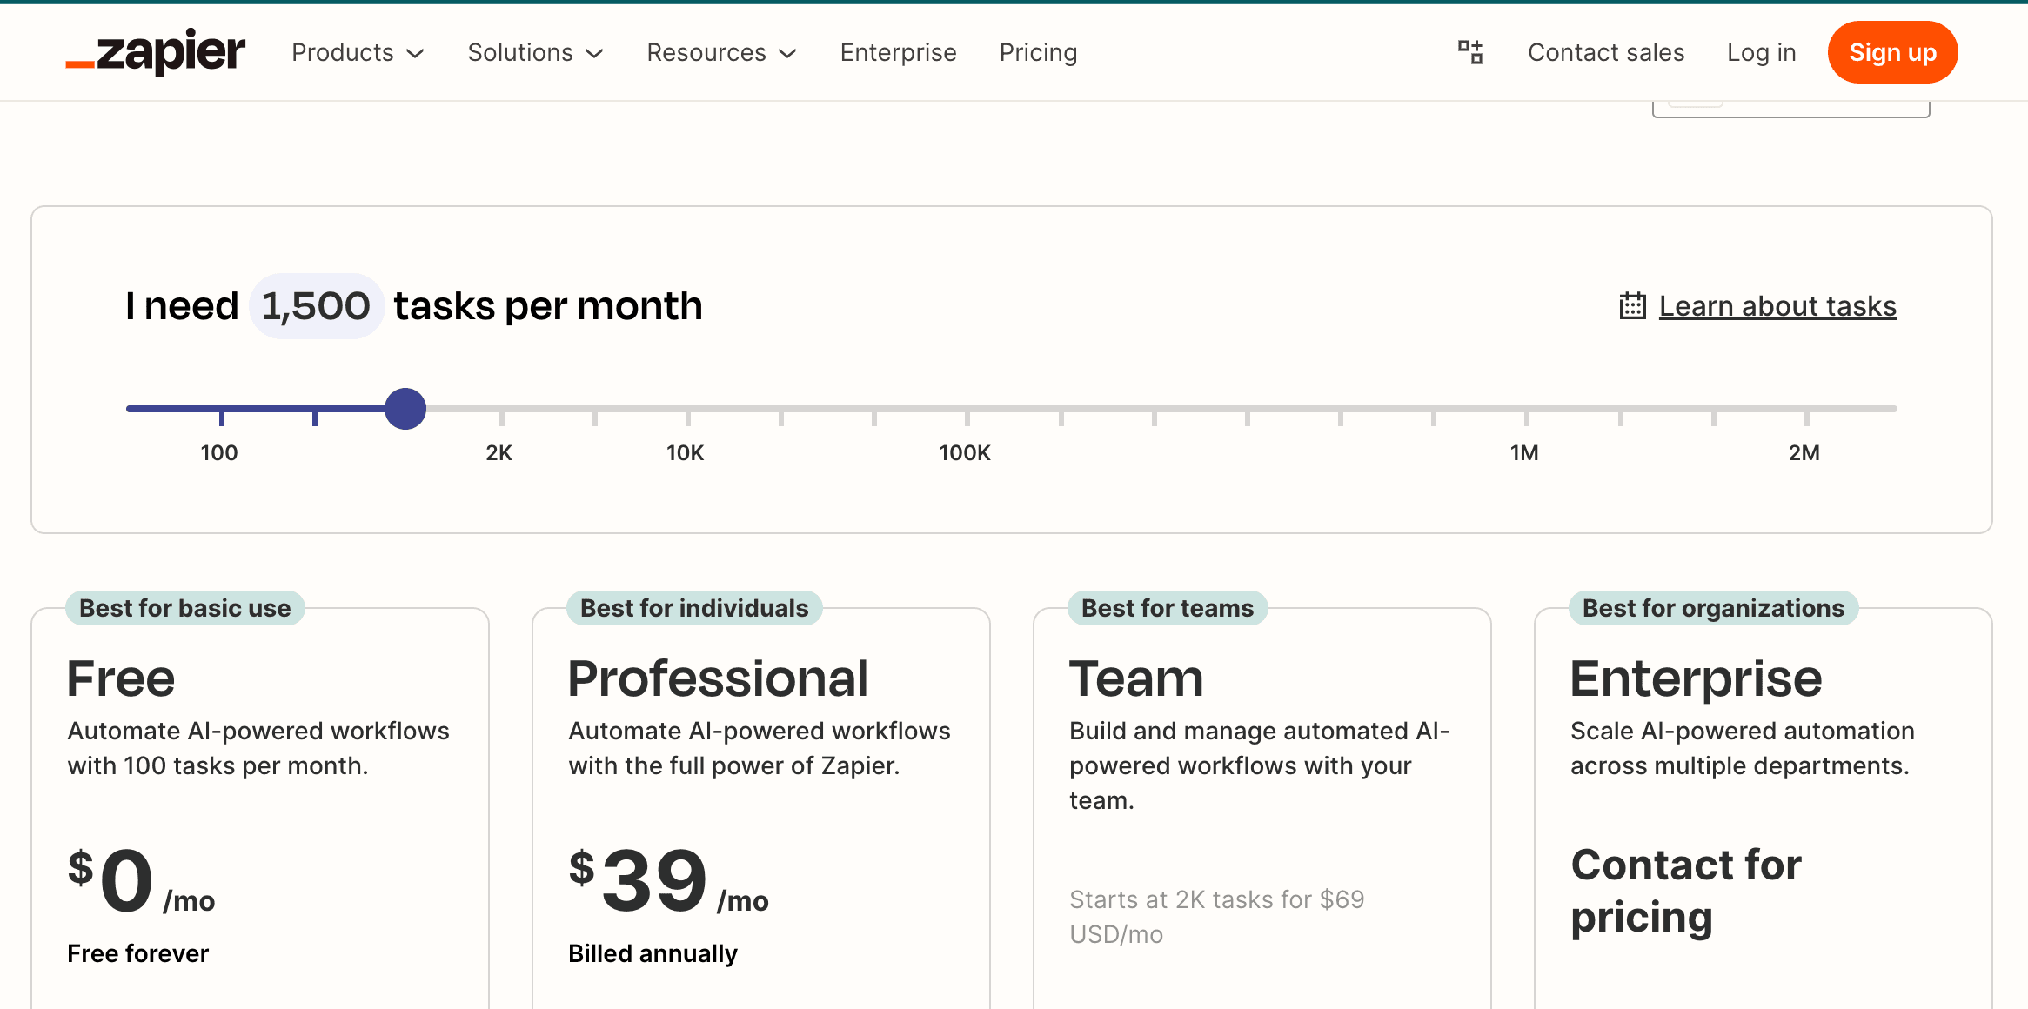
Task: Click the calendar icon beside Learn about tasks
Action: point(1632,306)
